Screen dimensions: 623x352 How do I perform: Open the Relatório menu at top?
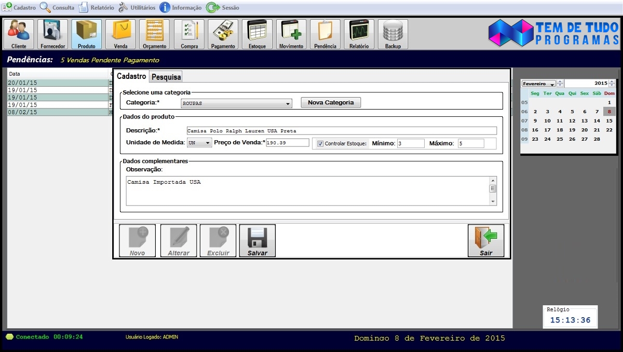(x=96, y=8)
